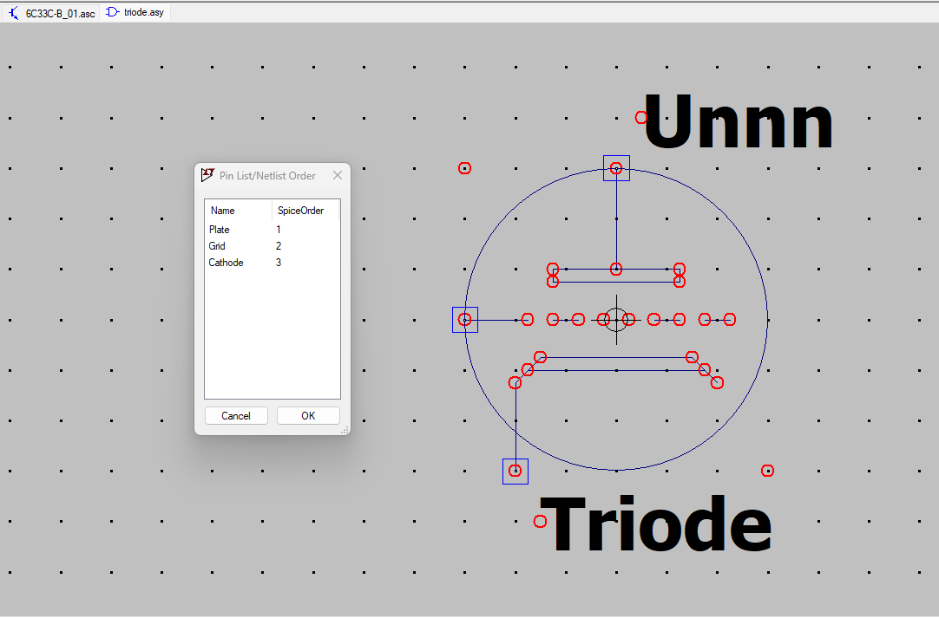Click SpiceOrder value 3 for Cathode
Screen dimensions: 939x618
(x=279, y=263)
